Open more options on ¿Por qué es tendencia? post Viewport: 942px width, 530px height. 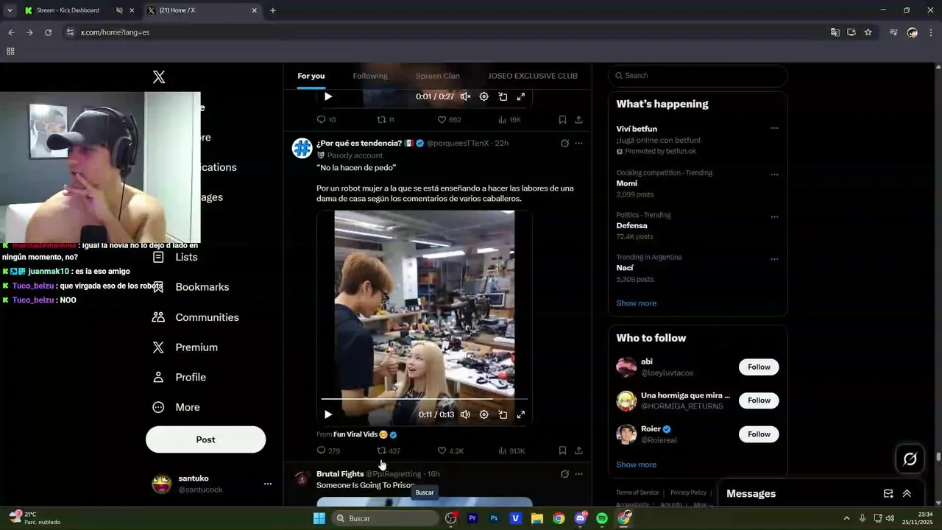[x=579, y=144]
